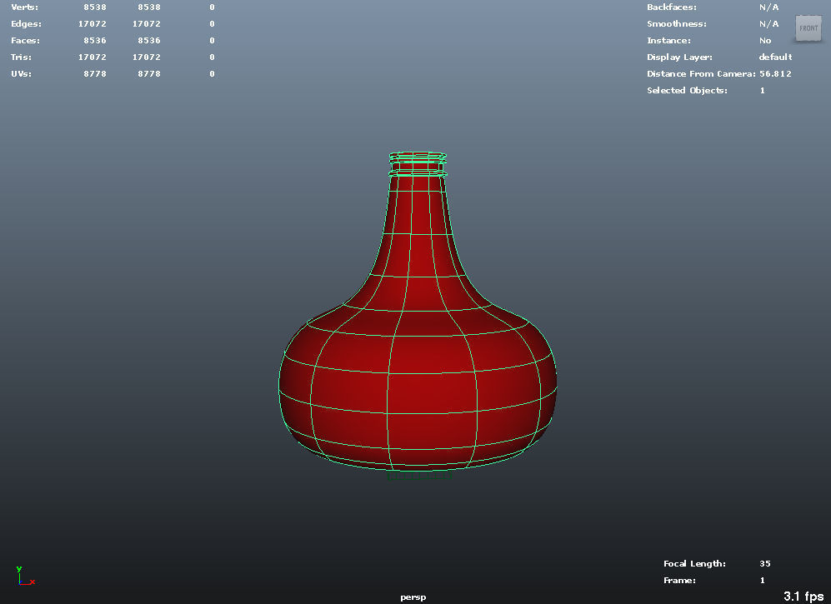Click the Distance From Camera: label
The image size is (831, 604).
701,73
